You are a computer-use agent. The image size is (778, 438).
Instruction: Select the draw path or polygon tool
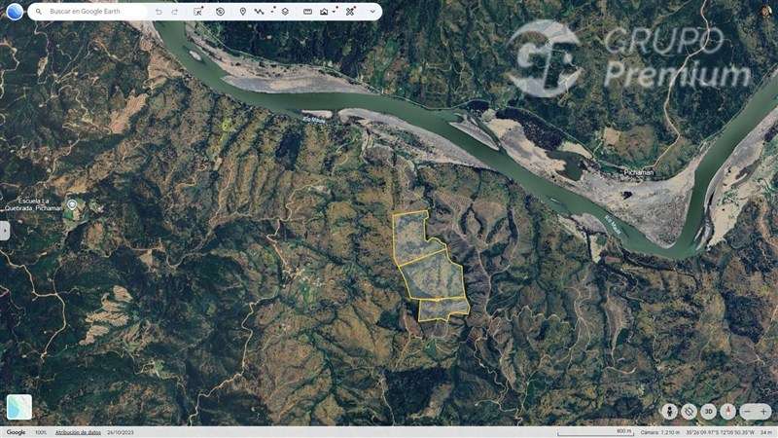[259, 12]
